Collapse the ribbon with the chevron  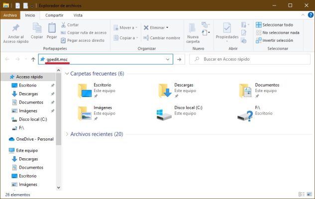[x=303, y=15]
